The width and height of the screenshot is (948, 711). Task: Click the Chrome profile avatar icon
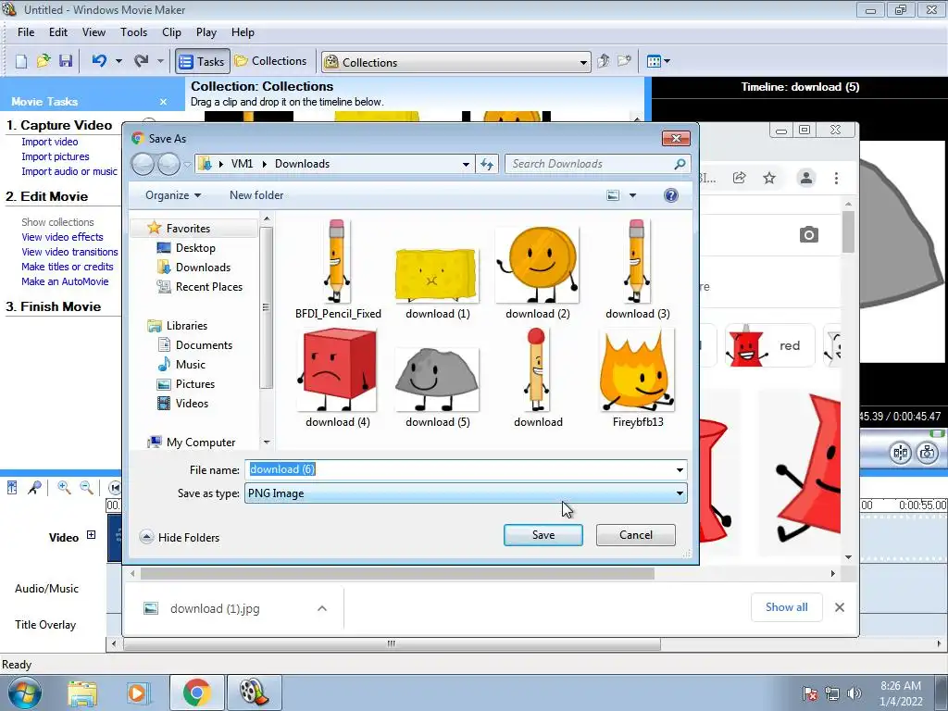click(x=806, y=178)
